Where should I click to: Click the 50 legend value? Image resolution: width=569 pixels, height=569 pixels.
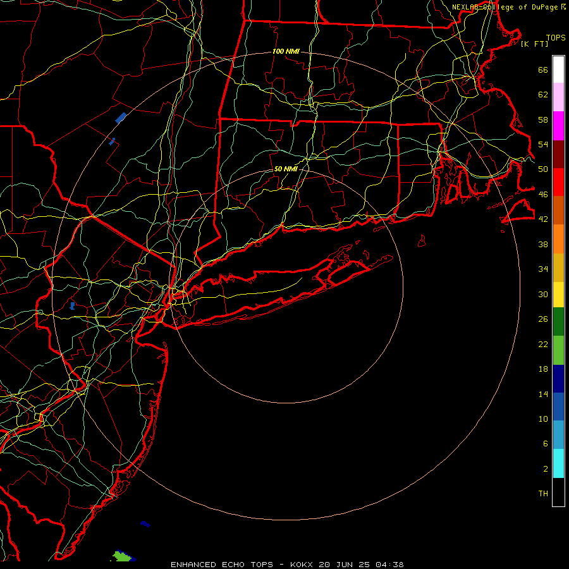543,169
